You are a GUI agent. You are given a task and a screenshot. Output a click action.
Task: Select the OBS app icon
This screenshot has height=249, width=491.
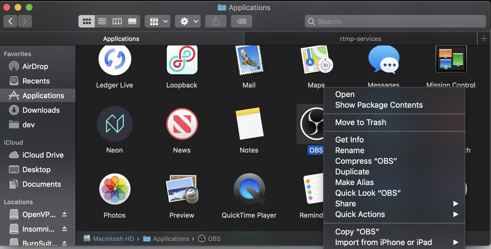coord(312,124)
